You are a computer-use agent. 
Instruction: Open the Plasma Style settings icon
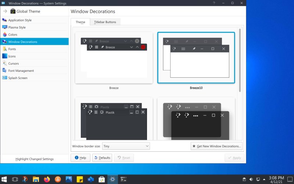click(x=5, y=27)
